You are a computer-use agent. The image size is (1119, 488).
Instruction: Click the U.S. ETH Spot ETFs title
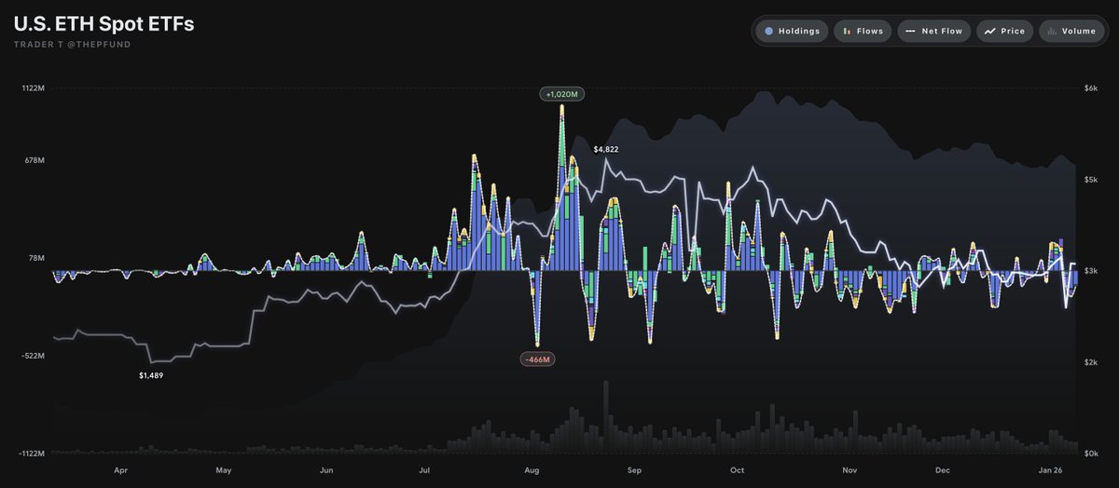click(x=104, y=25)
